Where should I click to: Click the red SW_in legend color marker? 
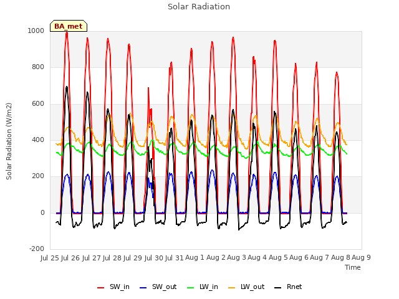[101, 288]
